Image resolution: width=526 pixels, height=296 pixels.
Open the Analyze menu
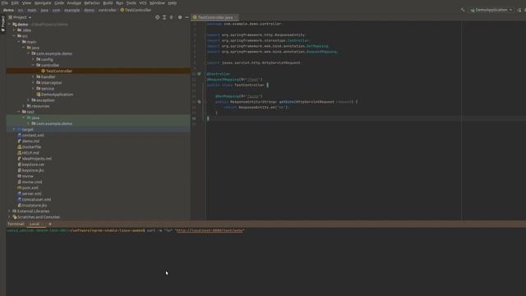(x=74, y=3)
